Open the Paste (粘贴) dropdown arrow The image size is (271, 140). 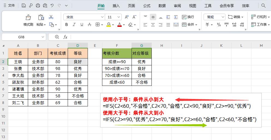coord(45,25)
